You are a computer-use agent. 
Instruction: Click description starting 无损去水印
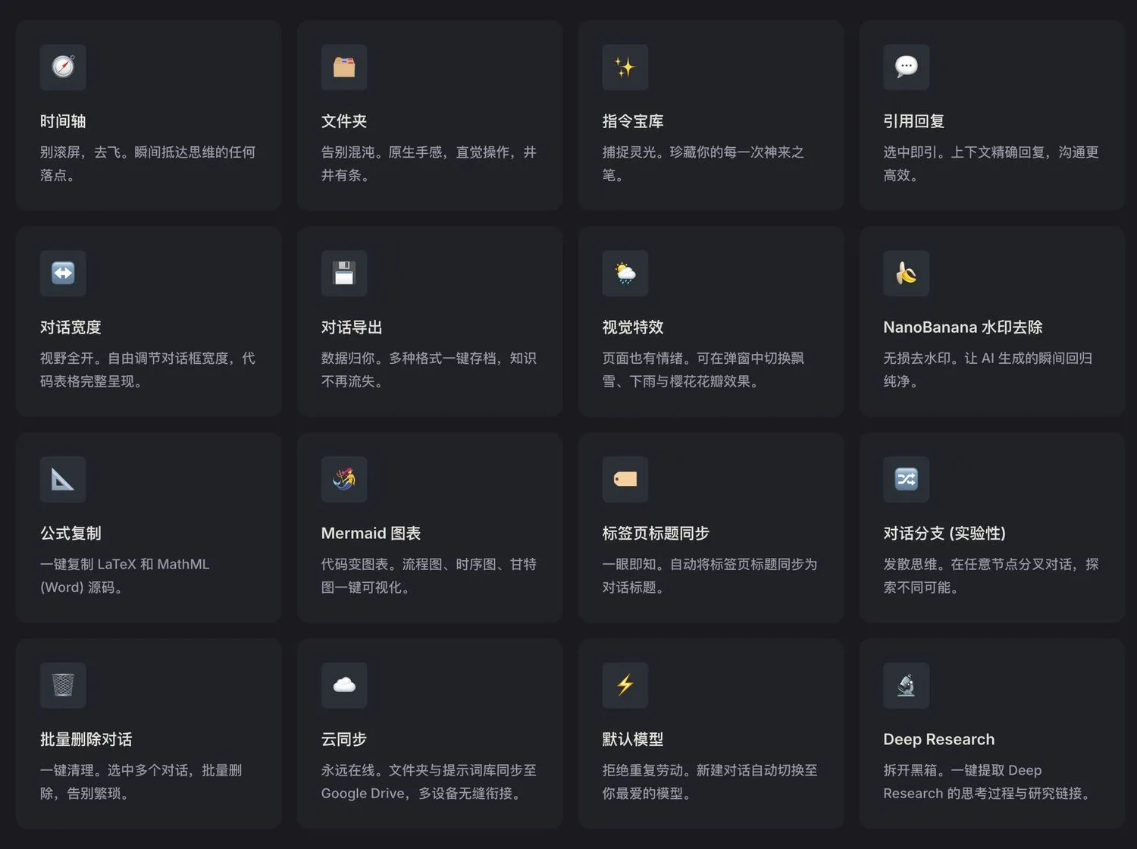point(988,370)
